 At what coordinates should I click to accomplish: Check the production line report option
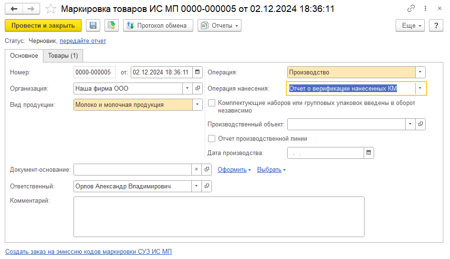point(212,139)
